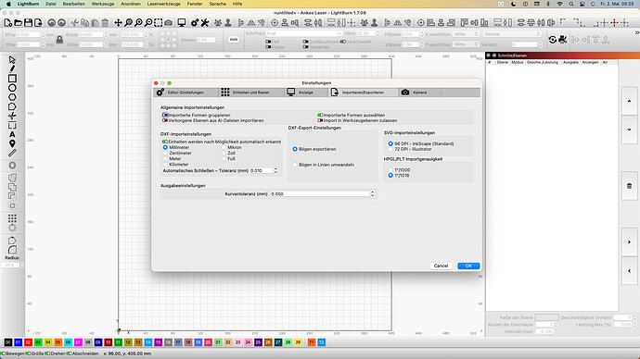Select orange tool layer swatch T1
The width and height of the screenshot is (640, 359).
(x=312, y=342)
